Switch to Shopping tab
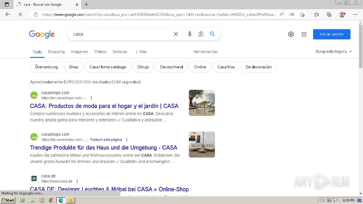This screenshot has height=204, width=363. click(56, 52)
